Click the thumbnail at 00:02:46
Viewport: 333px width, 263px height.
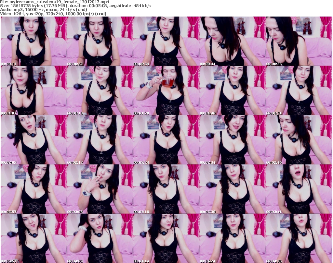click(x=299, y=140)
